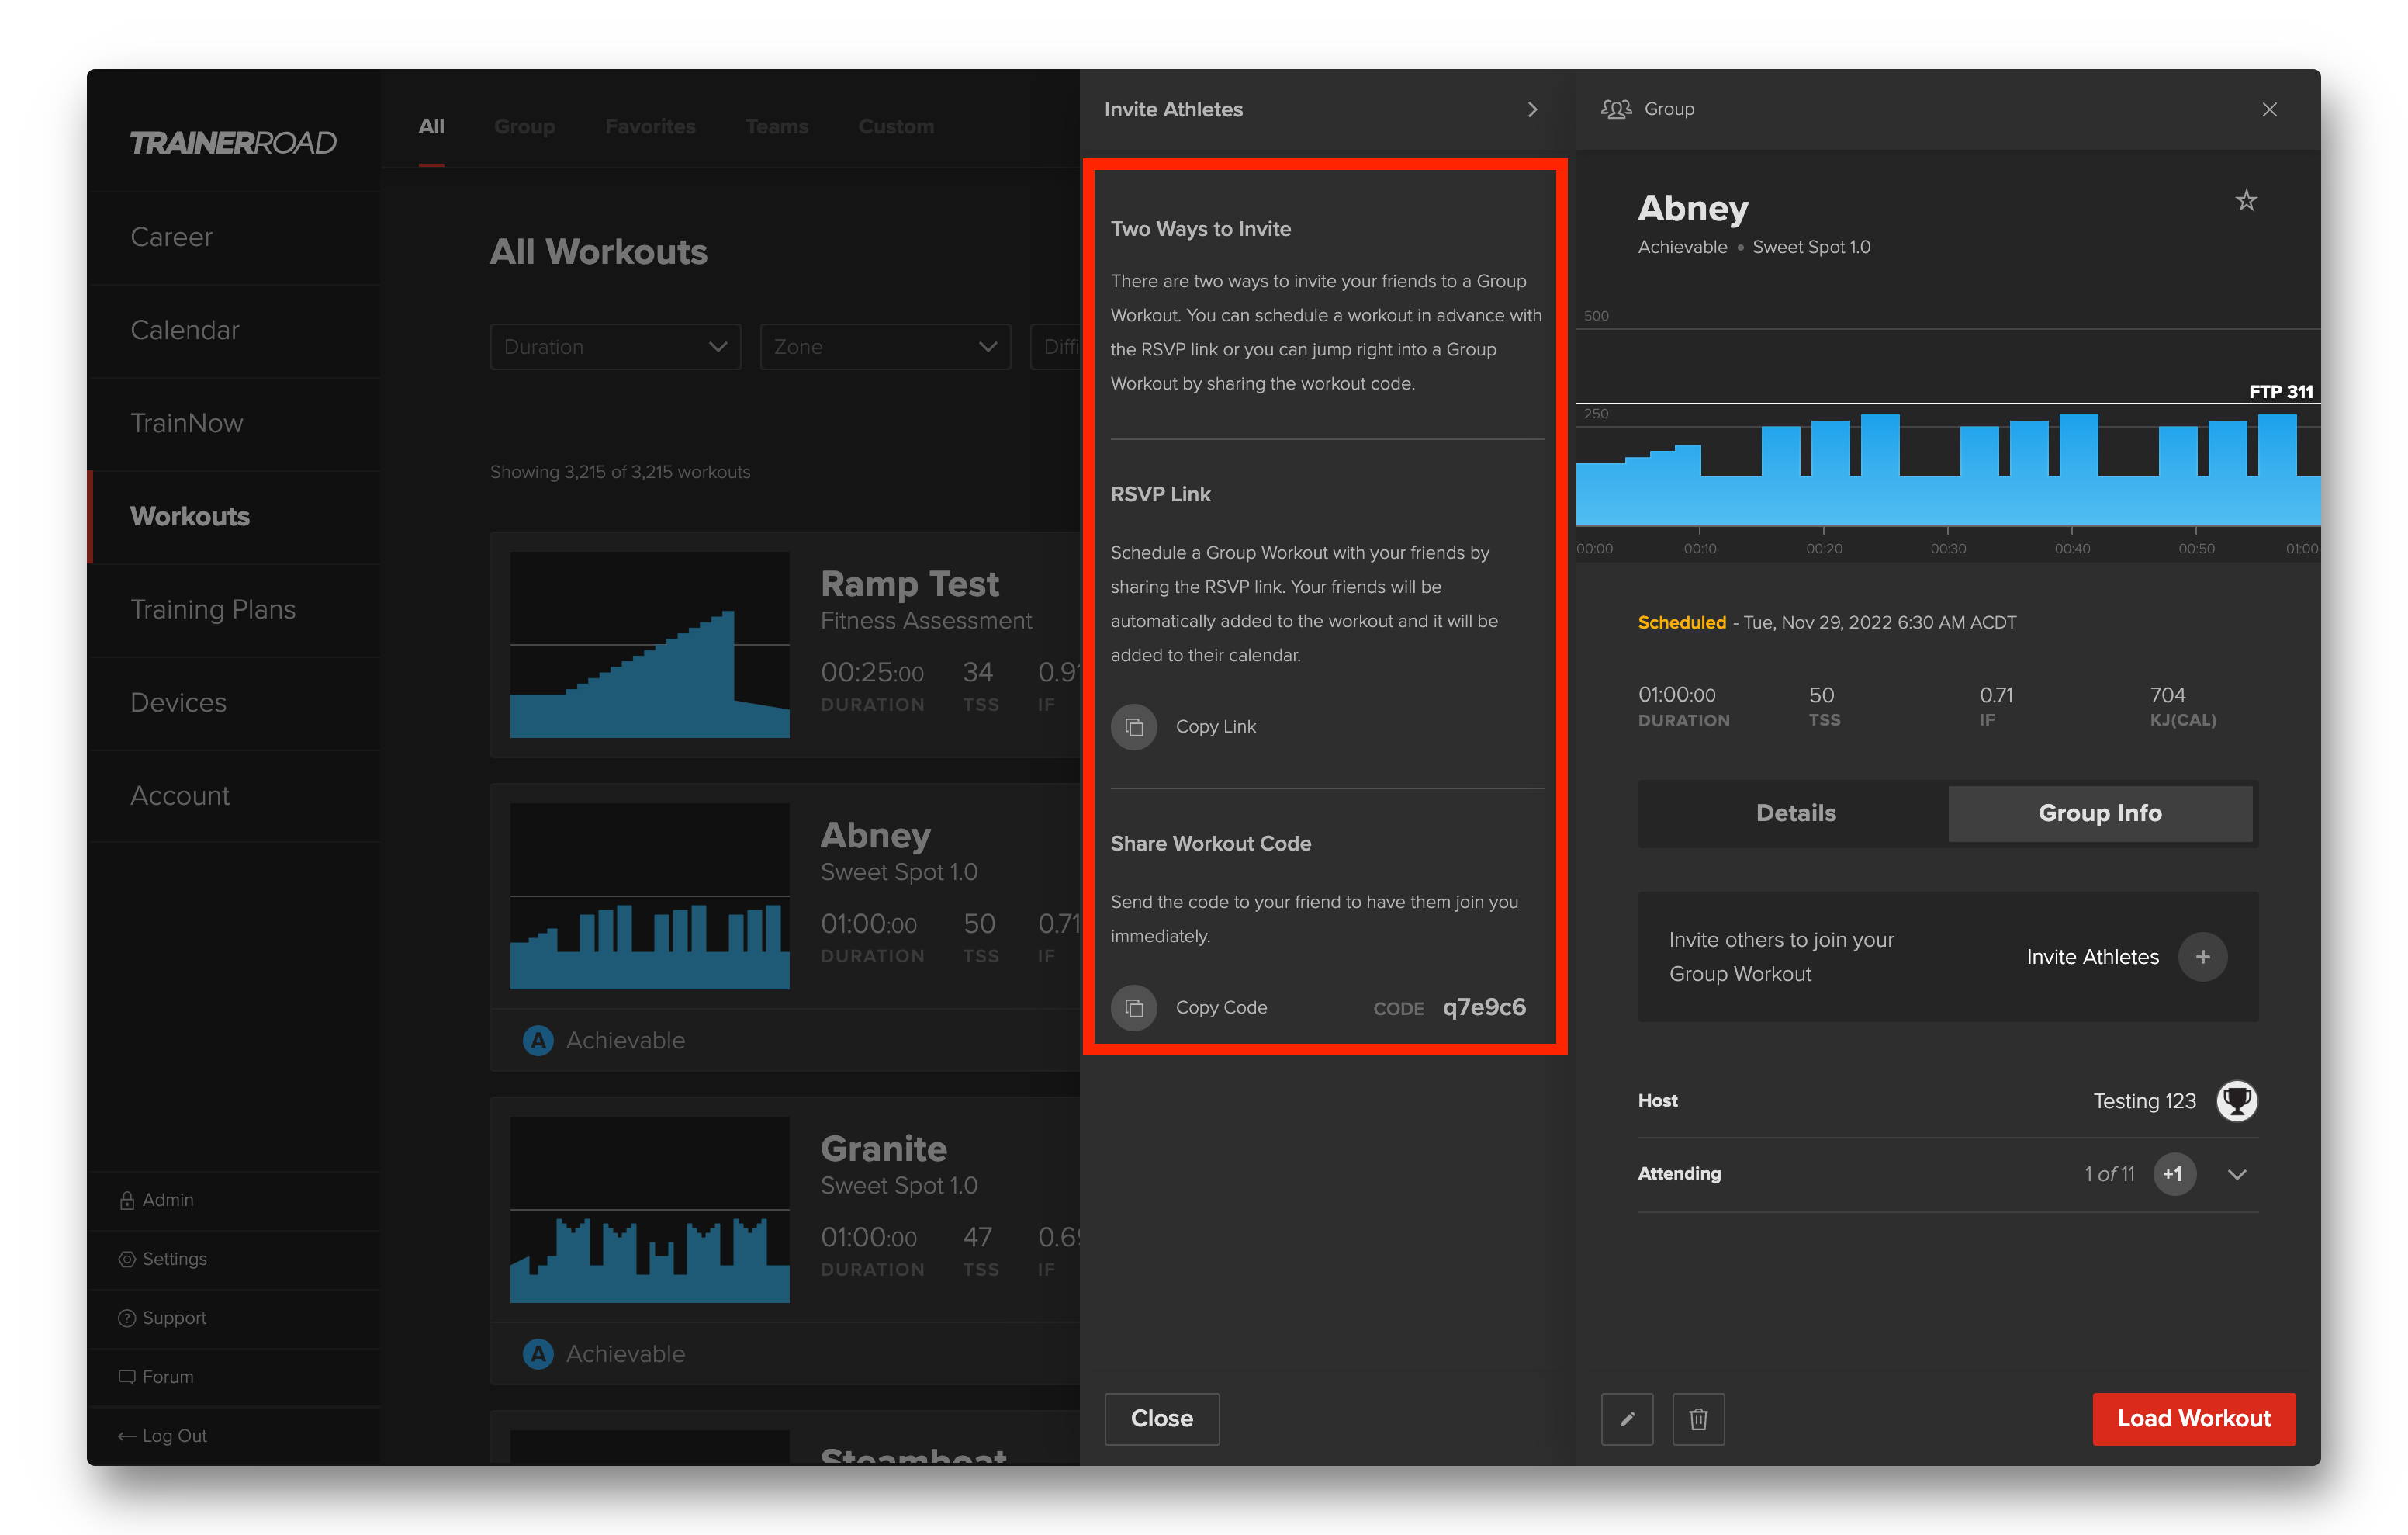Open Devices in the sidebar
This screenshot has width=2408, height=1535.
pos(234,702)
